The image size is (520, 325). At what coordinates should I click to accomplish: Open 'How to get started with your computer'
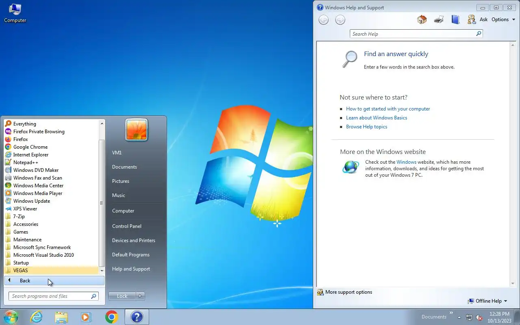388,109
